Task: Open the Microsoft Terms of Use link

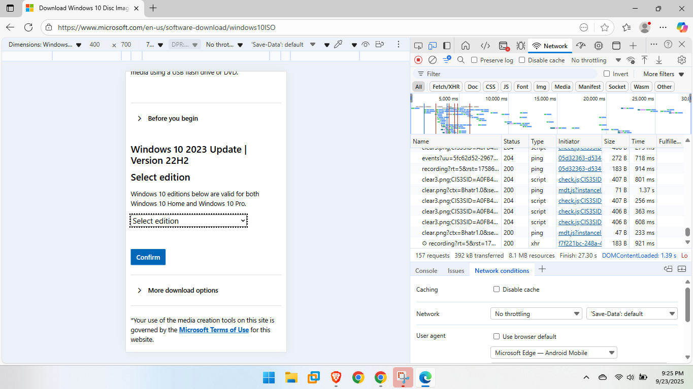Action: click(214, 330)
